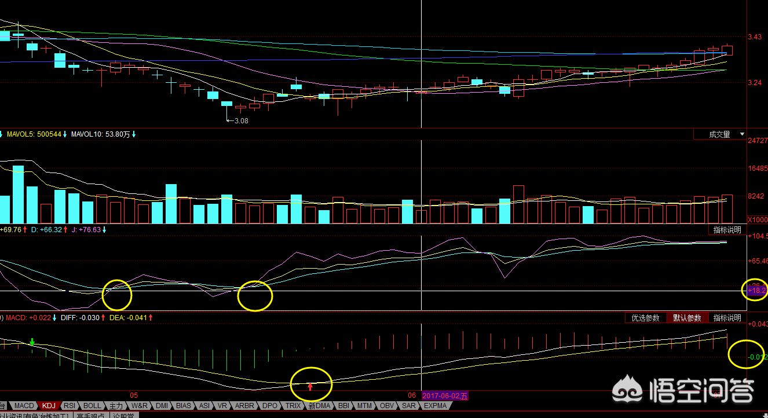Click the green sell arrow on MACD chart
This screenshot has height=418, width=768.
32,342
